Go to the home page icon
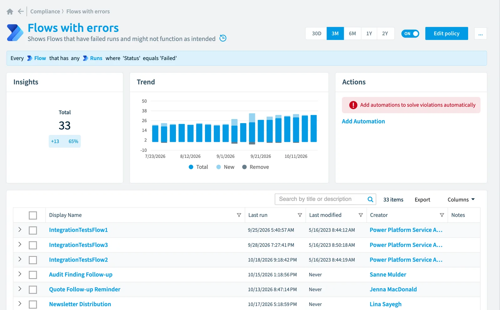This screenshot has width=500, height=310. [10, 12]
